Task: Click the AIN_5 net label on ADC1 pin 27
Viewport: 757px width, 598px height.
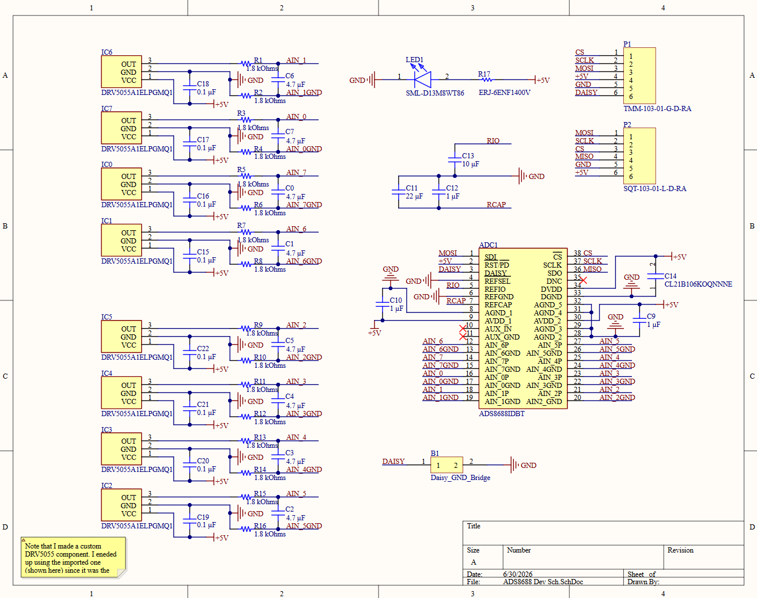Action: point(609,341)
